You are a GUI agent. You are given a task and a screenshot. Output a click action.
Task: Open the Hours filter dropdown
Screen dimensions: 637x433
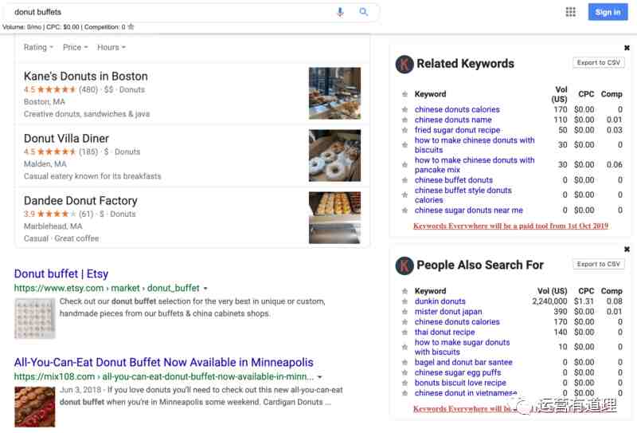111,47
